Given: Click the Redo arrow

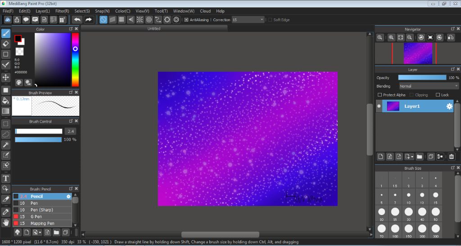Looking at the screenshot, I should (88, 20).
